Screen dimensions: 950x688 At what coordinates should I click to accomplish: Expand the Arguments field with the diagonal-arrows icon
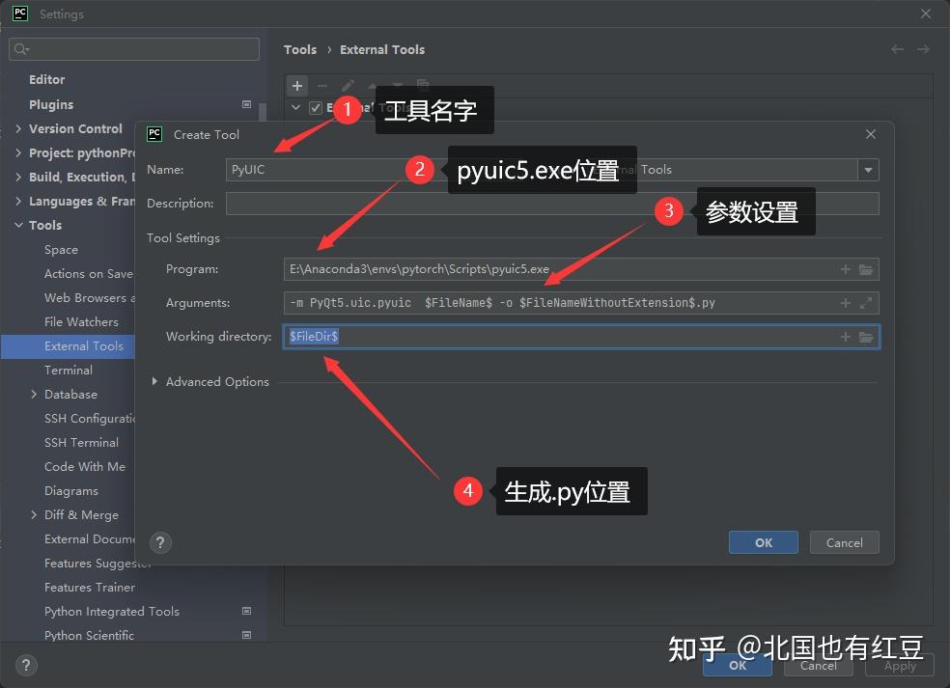click(x=865, y=302)
